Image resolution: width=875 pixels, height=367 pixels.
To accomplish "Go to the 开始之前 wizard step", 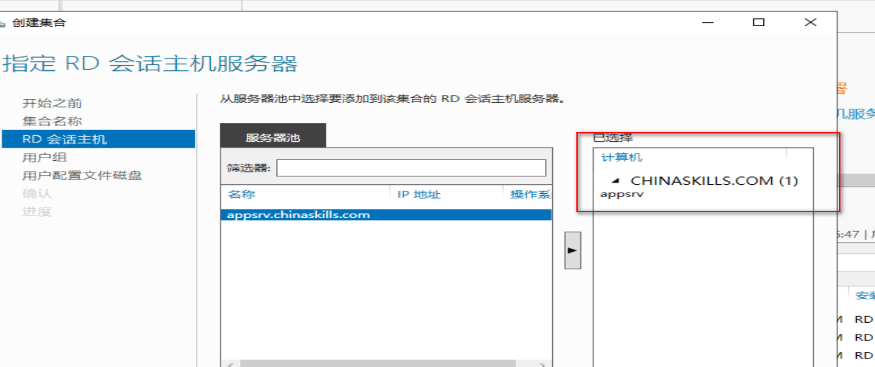I will (x=52, y=103).
